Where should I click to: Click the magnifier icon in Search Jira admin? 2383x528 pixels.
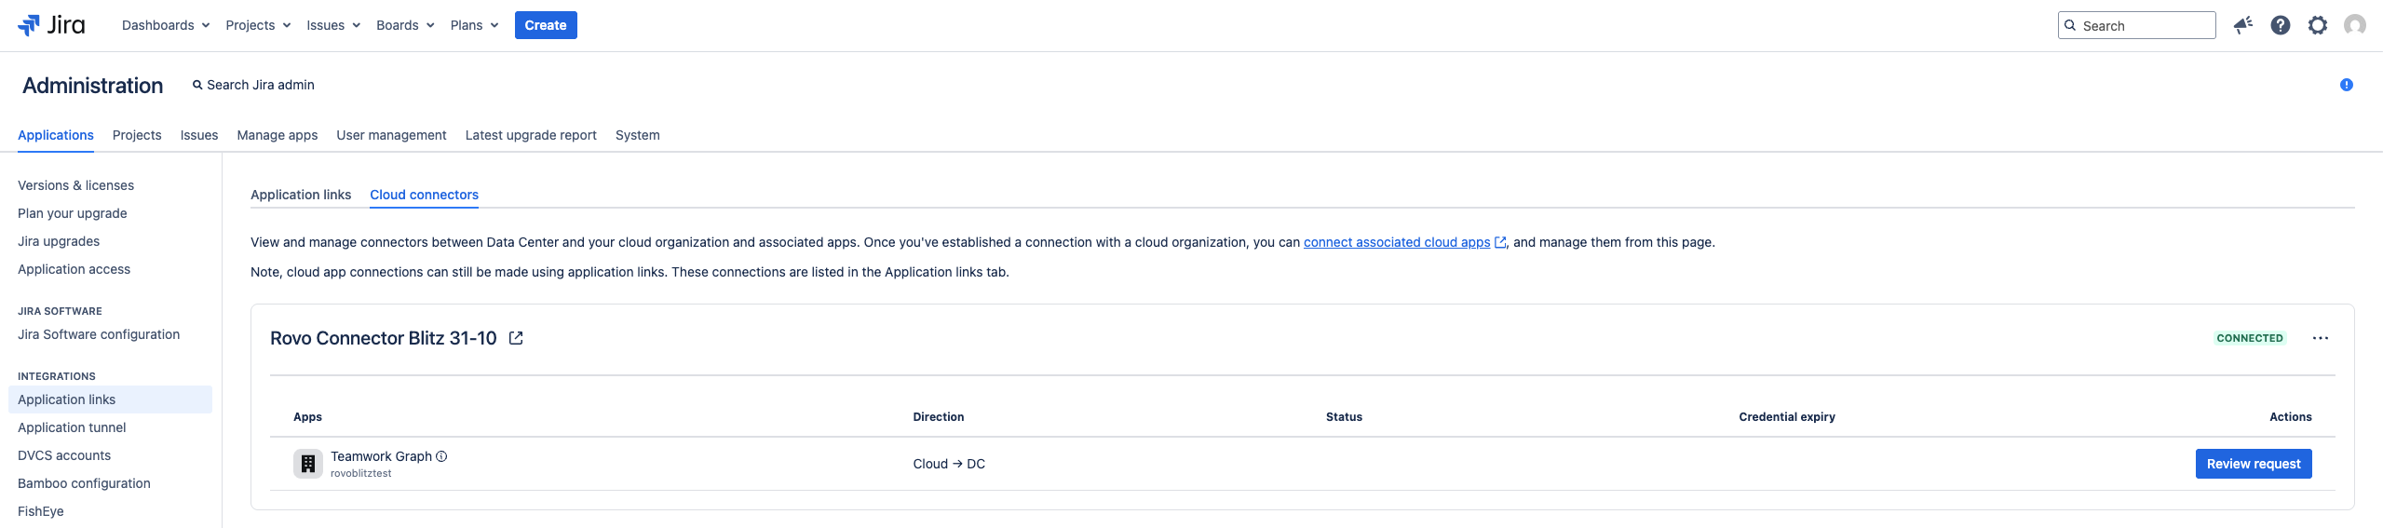(197, 85)
